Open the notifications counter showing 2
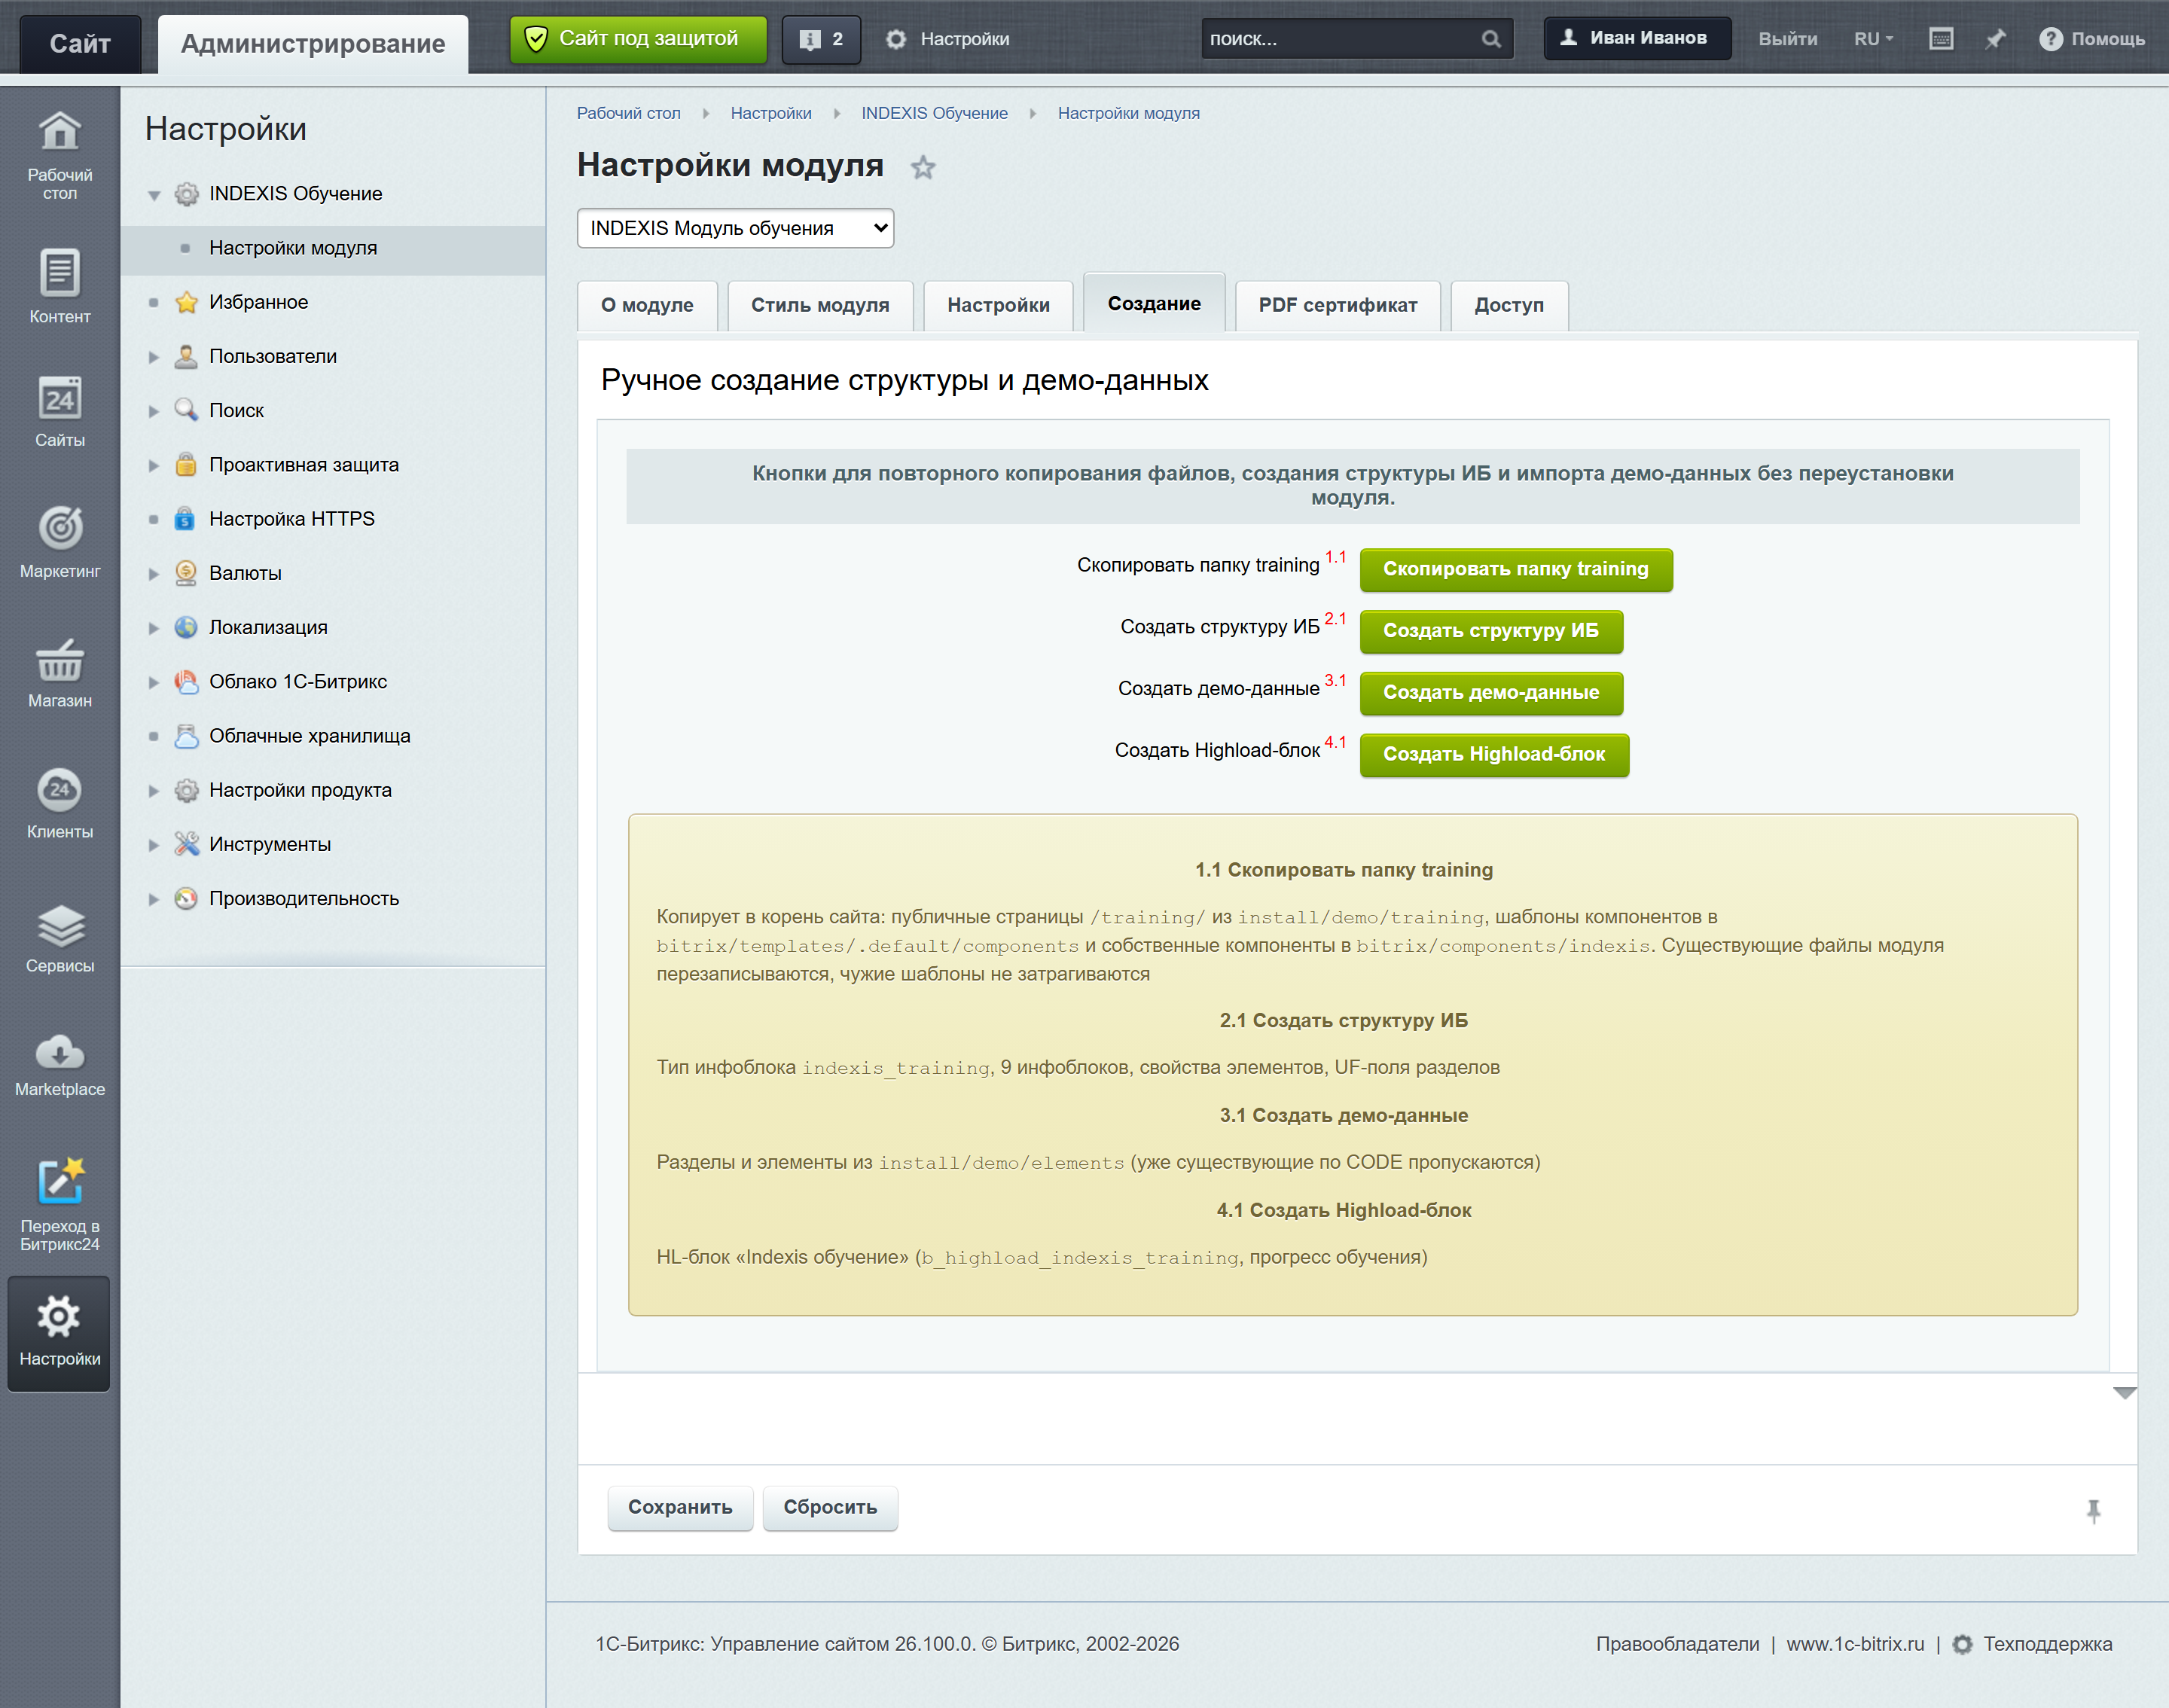The image size is (2169, 1708). click(x=821, y=39)
